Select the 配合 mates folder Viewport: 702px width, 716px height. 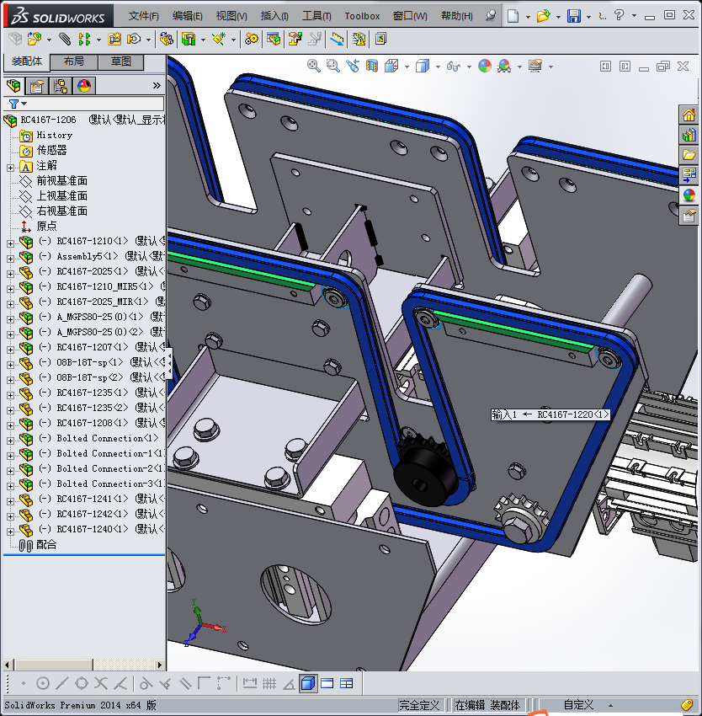click(x=46, y=545)
